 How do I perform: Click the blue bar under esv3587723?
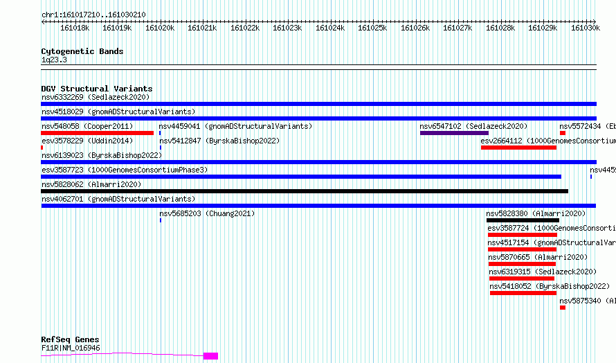[301, 177]
